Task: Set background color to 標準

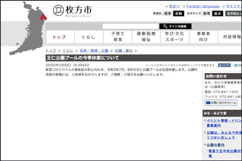Action: 167,14
